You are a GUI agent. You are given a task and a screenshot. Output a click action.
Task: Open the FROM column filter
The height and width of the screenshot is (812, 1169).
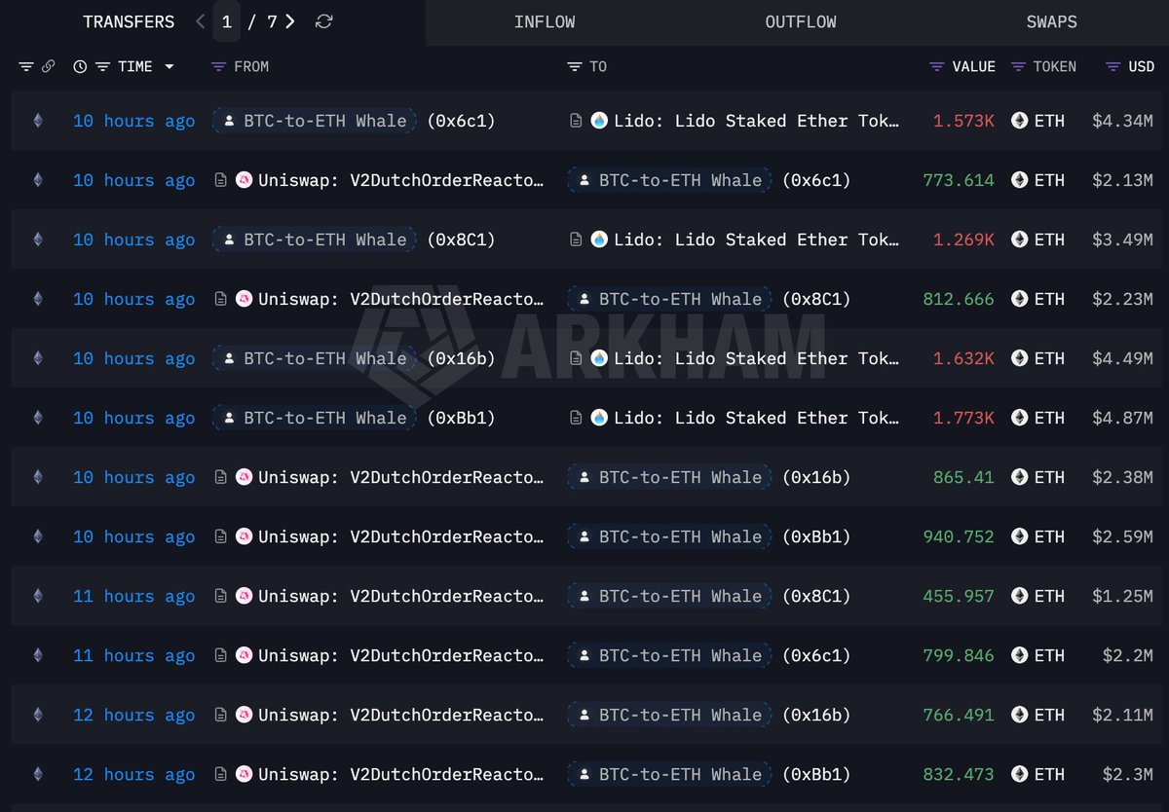[218, 66]
